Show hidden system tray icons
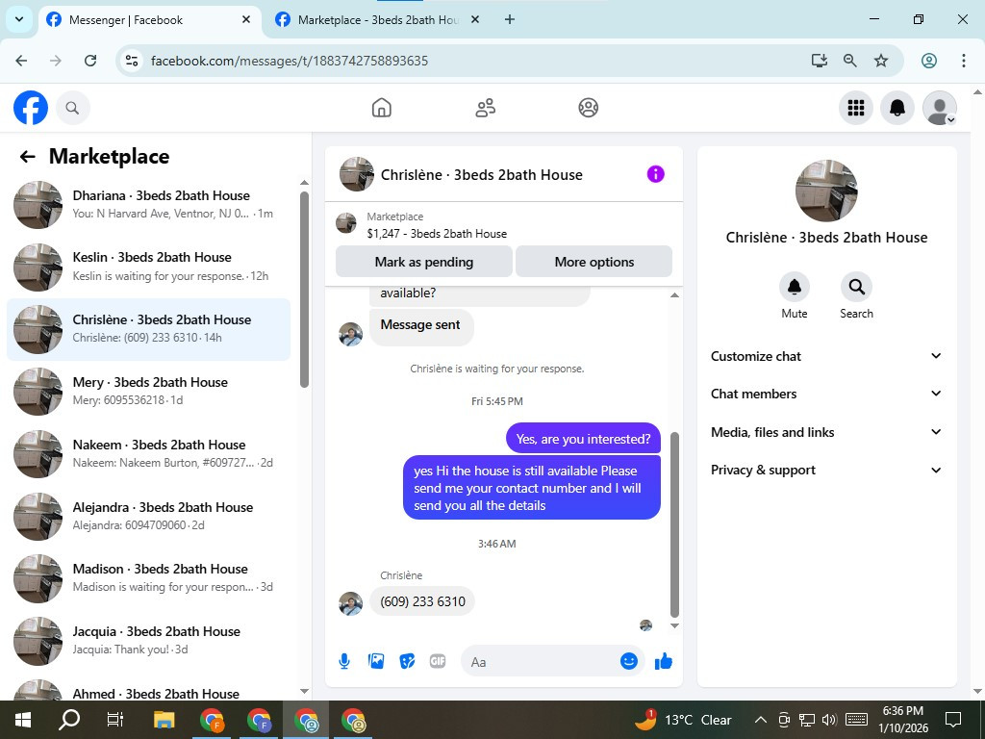The height and width of the screenshot is (739, 985). click(760, 720)
